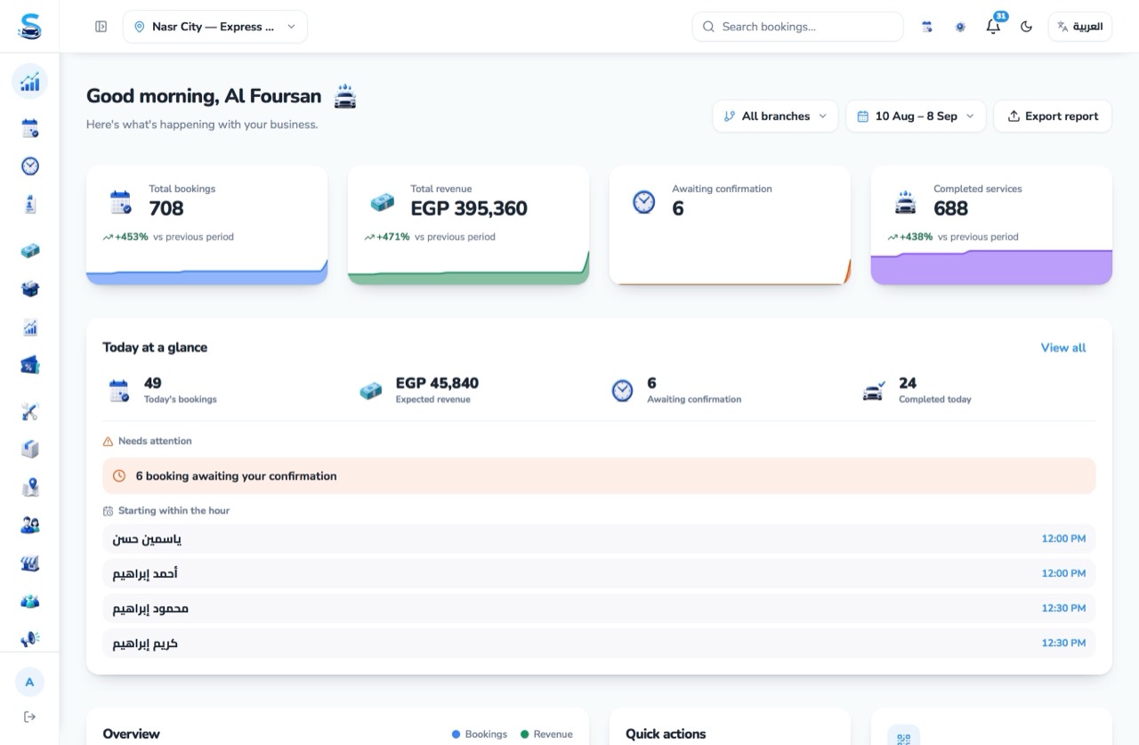Open the two-person customers sidebar icon

pyautogui.click(x=29, y=525)
